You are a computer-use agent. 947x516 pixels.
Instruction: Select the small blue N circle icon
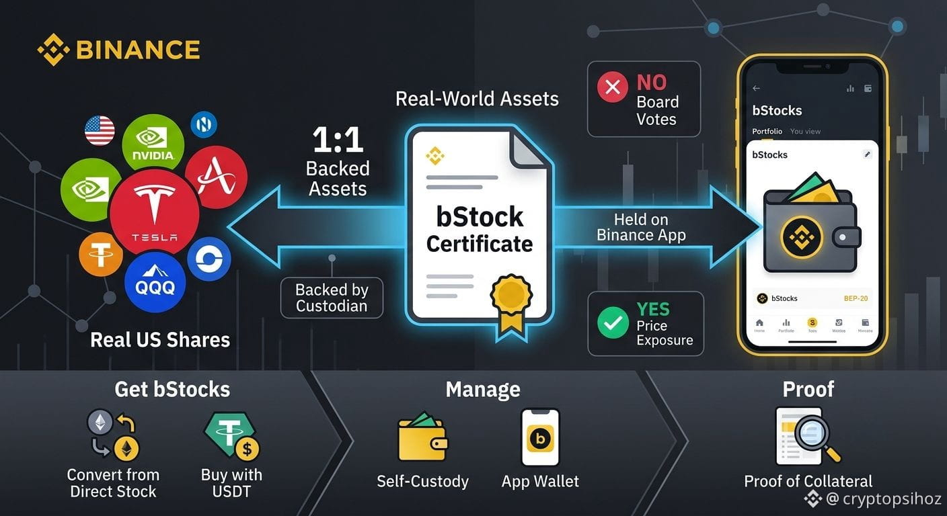203,125
